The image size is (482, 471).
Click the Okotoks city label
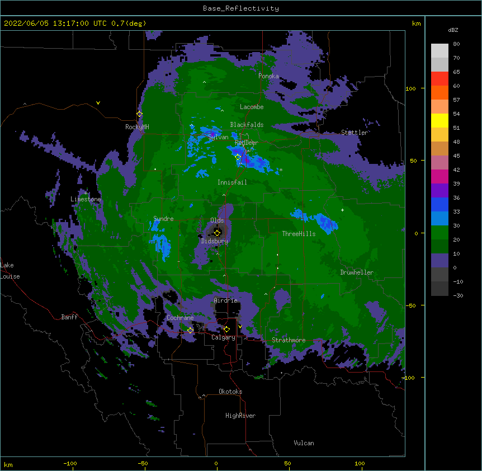(230, 392)
